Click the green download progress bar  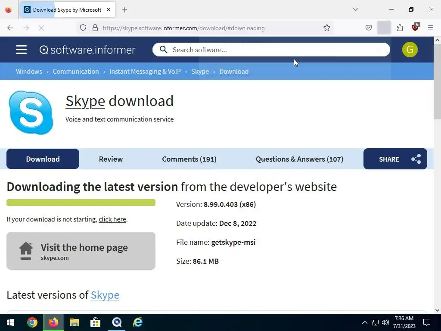[81, 203]
